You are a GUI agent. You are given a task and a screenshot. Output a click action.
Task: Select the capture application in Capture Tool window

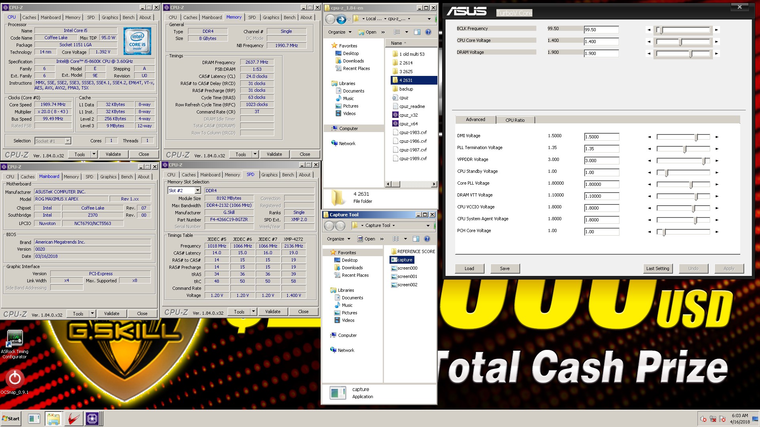click(x=402, y=260)
